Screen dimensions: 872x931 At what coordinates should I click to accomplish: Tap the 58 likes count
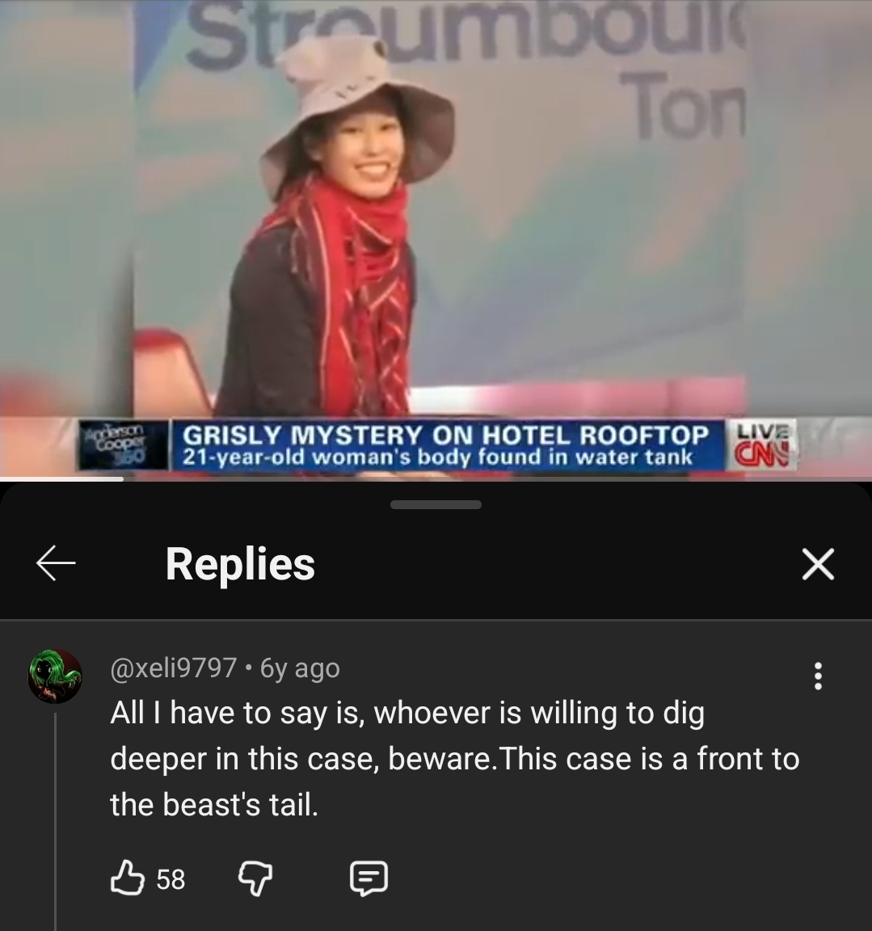tap(171, 878)
